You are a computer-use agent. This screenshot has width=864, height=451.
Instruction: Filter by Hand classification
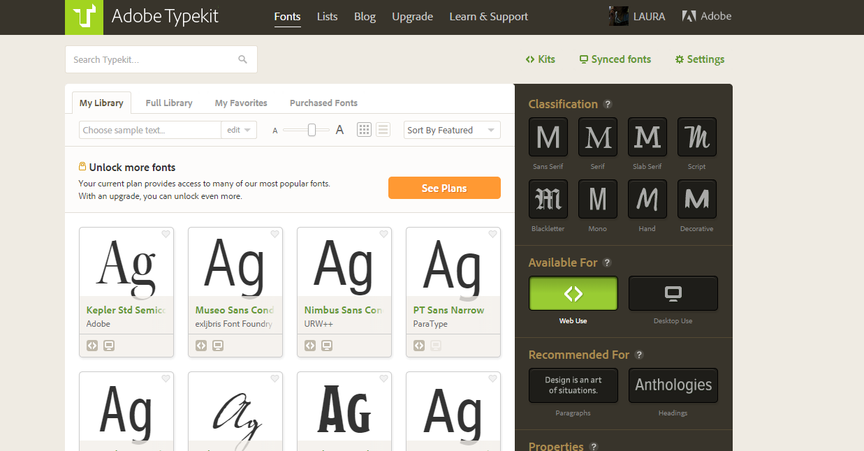tap(647, 199)
